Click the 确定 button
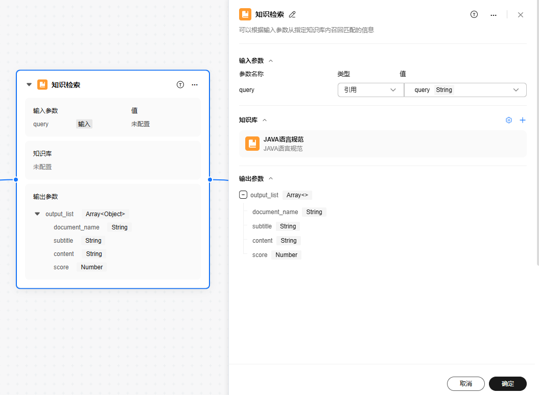The height and width of the screenshot is (395, 539). (507, 384)
